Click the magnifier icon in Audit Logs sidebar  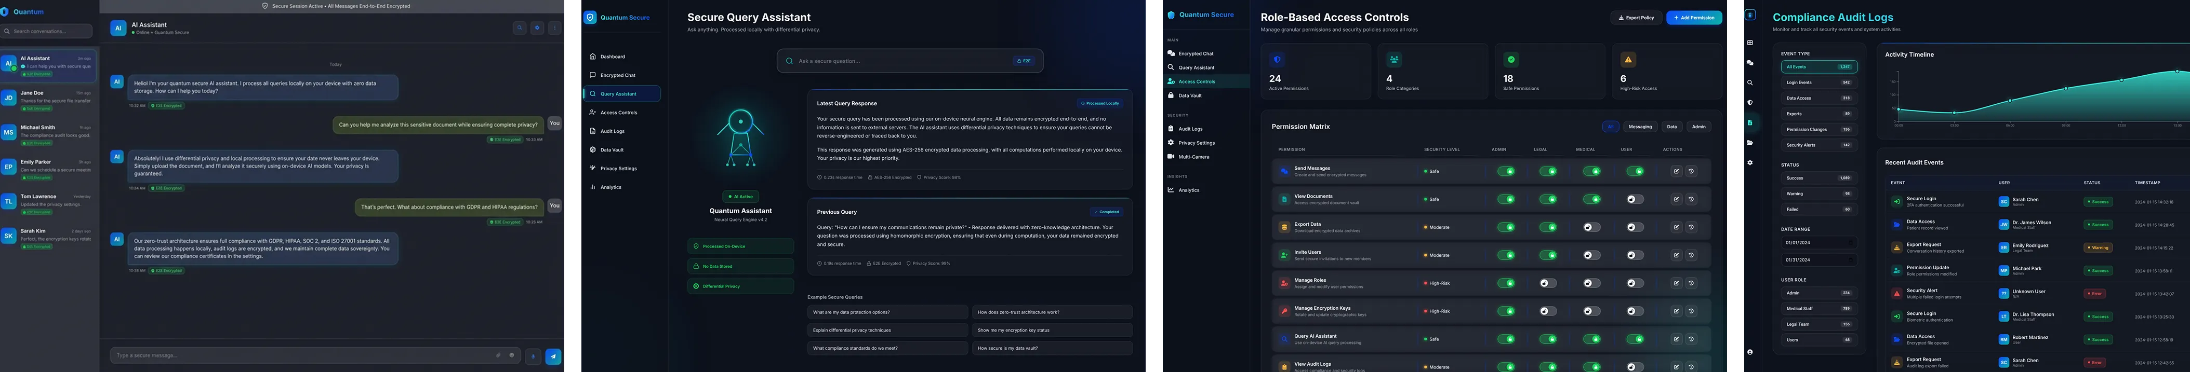[1749, 83]
